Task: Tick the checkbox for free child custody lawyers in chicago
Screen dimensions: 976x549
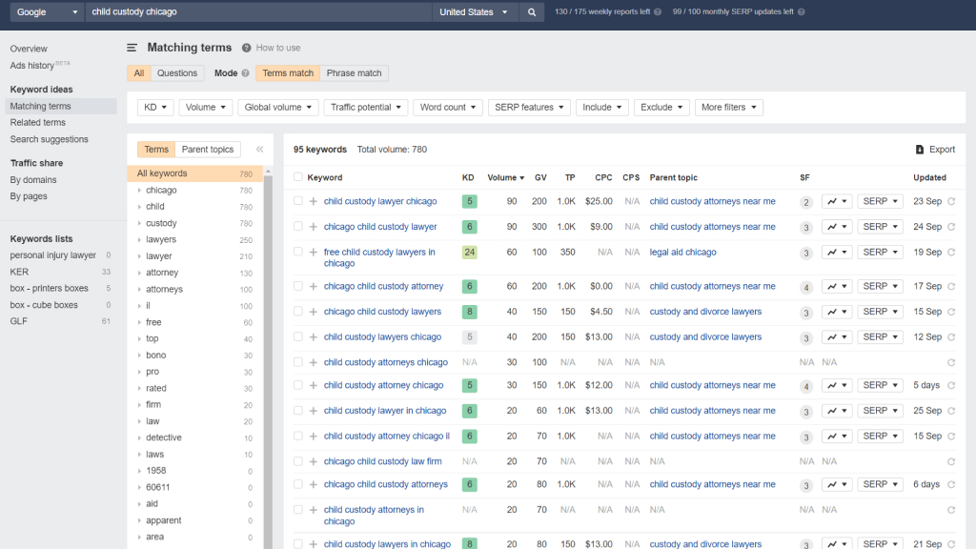Action: 299,252
